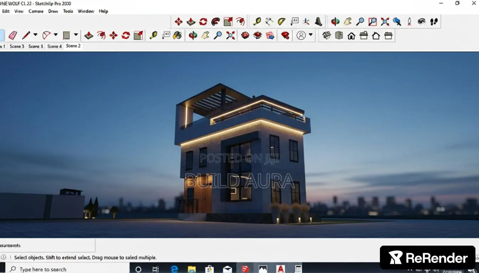Select the 3D Text tool
Screen dimensions: 479x273
pos(318,22)
